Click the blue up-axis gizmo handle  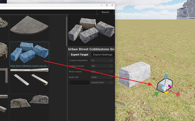click(166, 76)
